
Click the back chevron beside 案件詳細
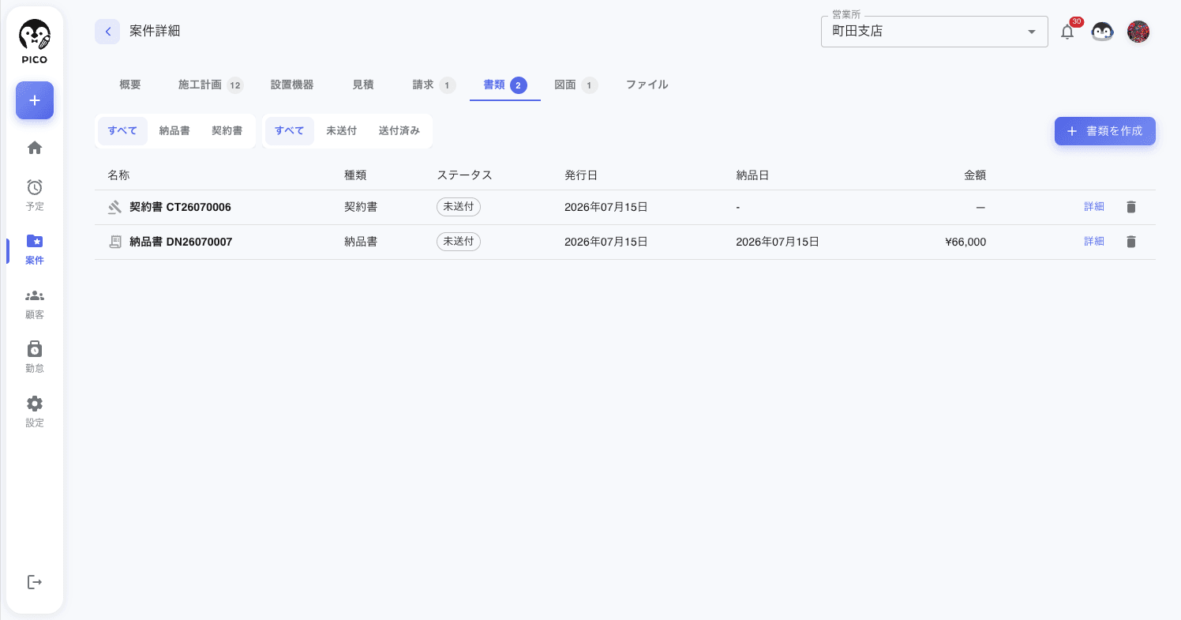click(x=107, y=32)
